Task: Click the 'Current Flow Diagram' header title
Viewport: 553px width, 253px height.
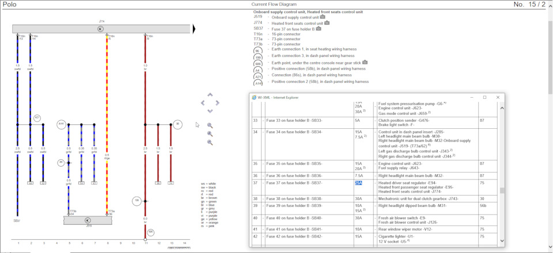Action: (274, 4)
